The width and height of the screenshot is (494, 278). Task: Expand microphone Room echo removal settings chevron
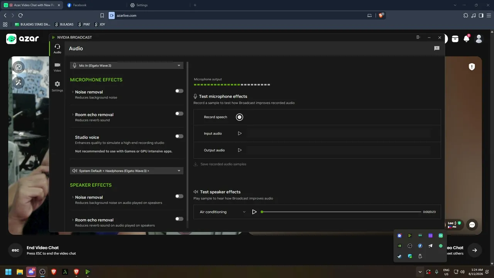point(73,115)
